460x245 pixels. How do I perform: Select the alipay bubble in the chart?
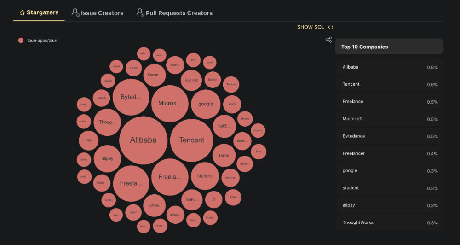click(107, 159)
